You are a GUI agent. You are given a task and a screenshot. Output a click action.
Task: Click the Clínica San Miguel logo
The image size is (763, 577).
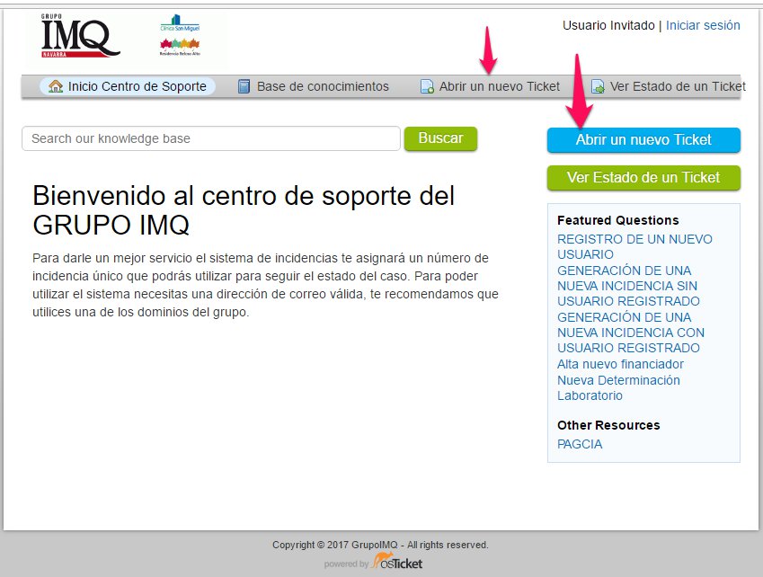180,23
